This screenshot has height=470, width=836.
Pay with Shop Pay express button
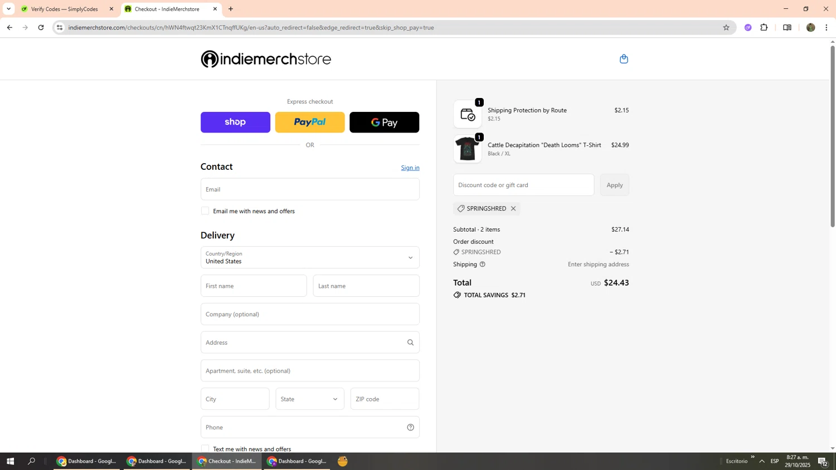point(235,123)
